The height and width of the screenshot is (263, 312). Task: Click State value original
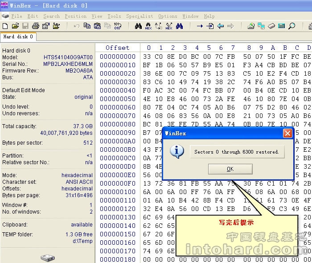(x=83, y=97)
